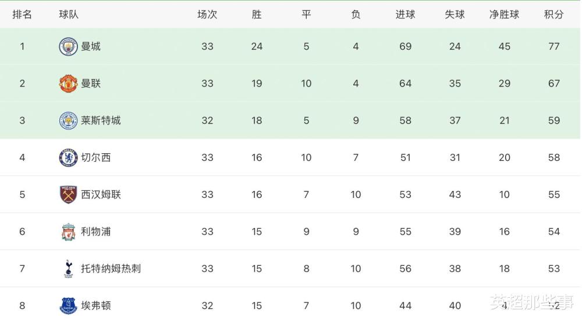Viewport: 582px width, 321px height.
Task: Click the 场次 column header
Action: 207,15
